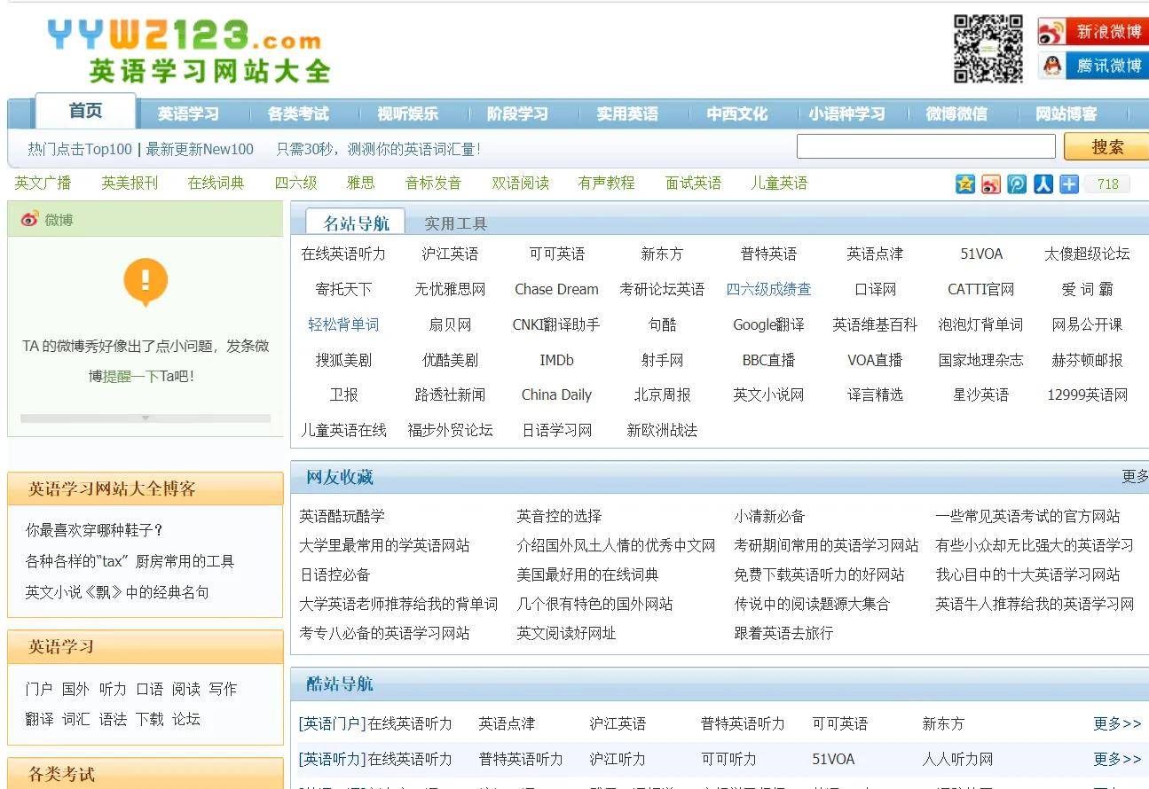The image size is (1149, 789).
Task: Open the 各类考试 navigation menu
Action: tap(298, 113)
